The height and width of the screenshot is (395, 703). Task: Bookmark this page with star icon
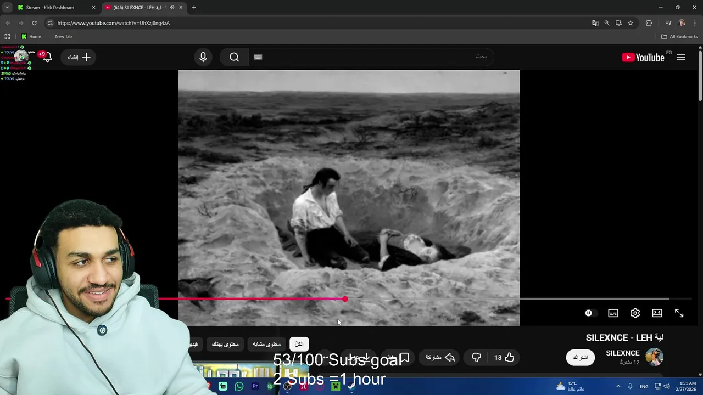(x=631, y=23)
